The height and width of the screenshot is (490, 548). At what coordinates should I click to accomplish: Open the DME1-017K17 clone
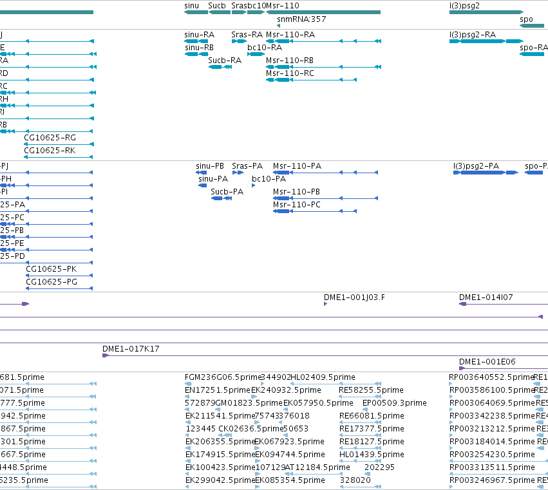click(x=325, y=356)
